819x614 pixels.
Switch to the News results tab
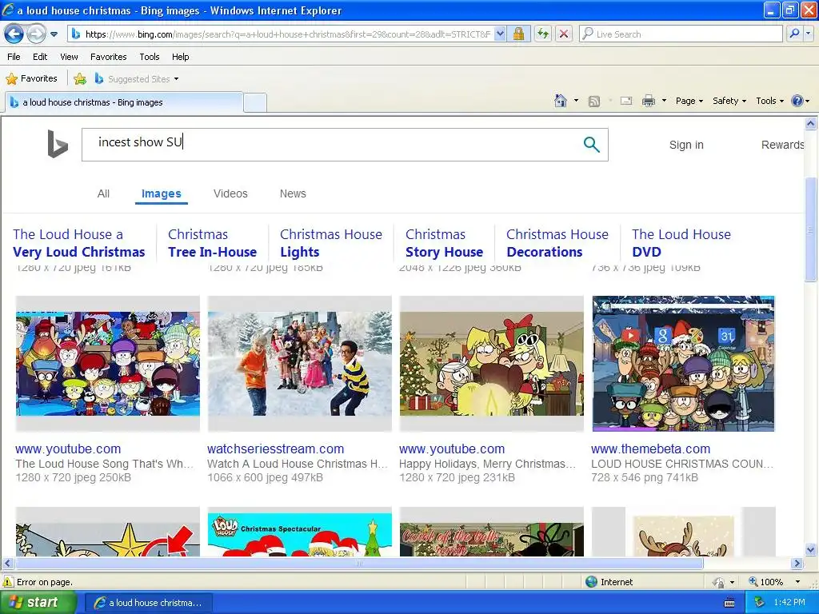tap(293, 193)
